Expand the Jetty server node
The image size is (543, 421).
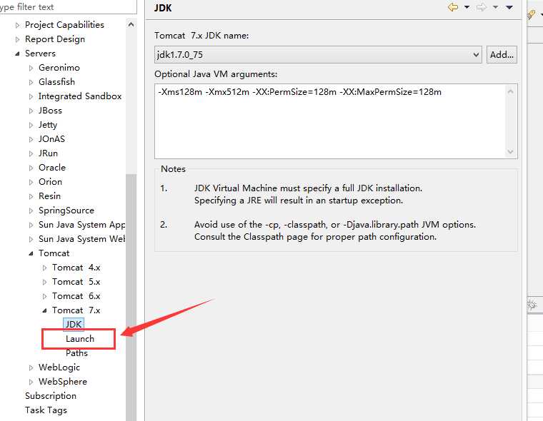31,125
